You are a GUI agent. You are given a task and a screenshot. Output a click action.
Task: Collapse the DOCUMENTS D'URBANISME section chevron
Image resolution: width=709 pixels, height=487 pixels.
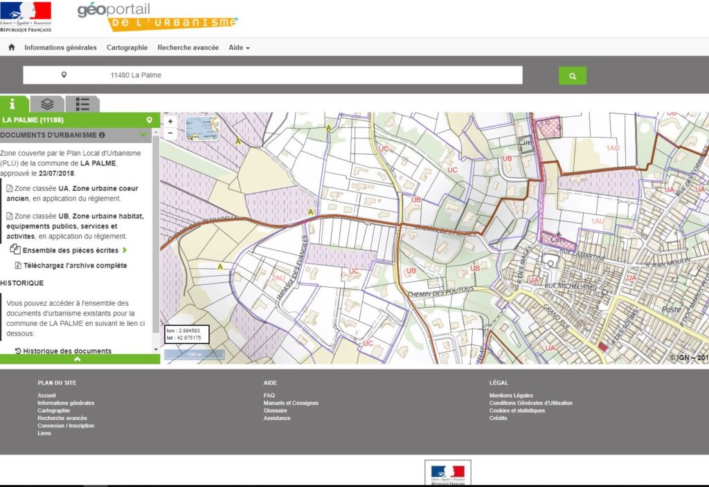(x=144, y=135)
